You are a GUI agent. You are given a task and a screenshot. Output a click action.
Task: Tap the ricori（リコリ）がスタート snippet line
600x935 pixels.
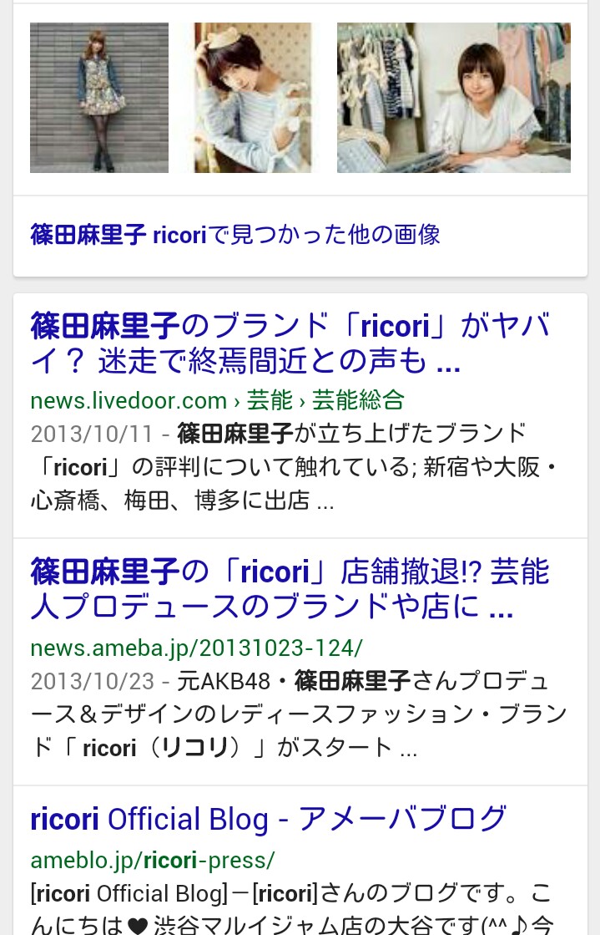[x=224, y=748]
